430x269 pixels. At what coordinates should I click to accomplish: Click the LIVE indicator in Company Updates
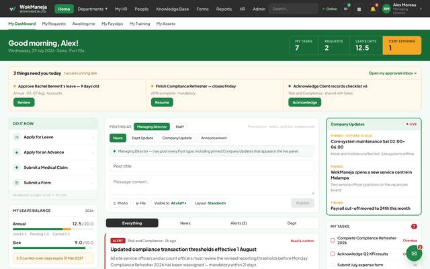411,124
